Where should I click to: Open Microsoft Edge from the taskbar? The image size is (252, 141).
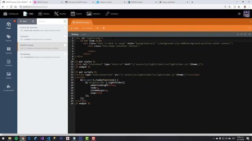(x=29, y=138)
